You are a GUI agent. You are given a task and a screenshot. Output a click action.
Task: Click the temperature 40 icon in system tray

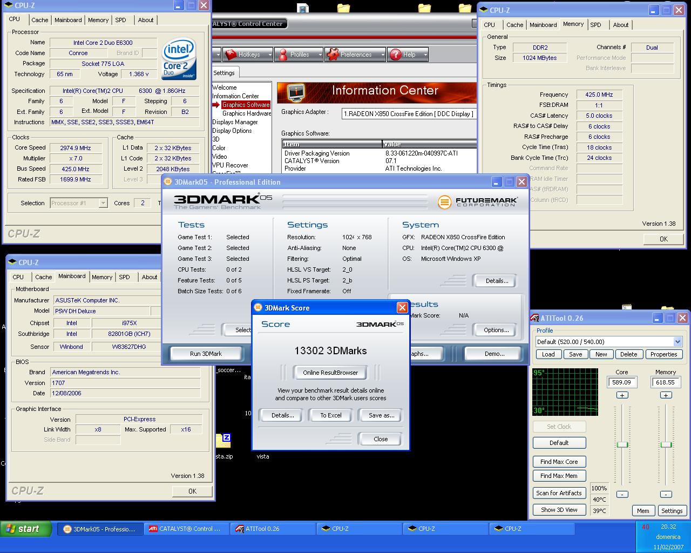(646, 527)
